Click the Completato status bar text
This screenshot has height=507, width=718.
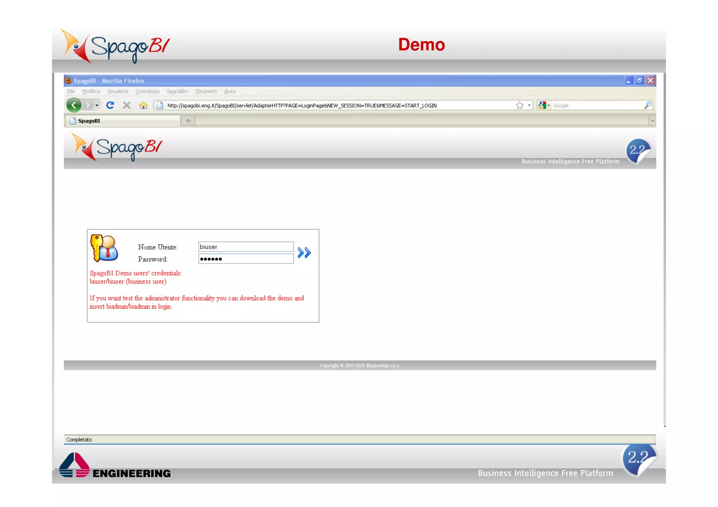coord(79,439)
